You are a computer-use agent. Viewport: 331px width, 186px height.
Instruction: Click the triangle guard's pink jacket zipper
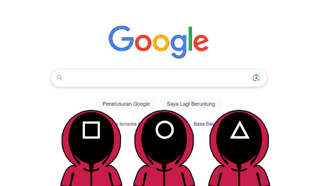pyautogui.click(x=239, y=176)
